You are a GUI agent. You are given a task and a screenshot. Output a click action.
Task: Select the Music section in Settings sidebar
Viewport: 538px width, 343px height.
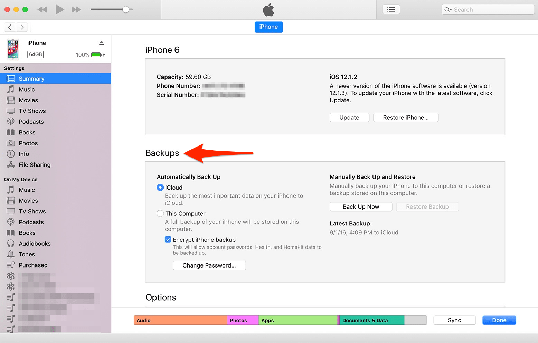26,89
